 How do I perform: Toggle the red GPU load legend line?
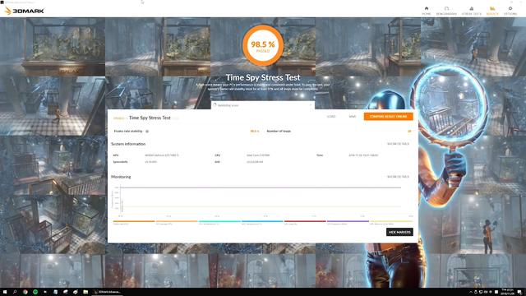[305, 221]
